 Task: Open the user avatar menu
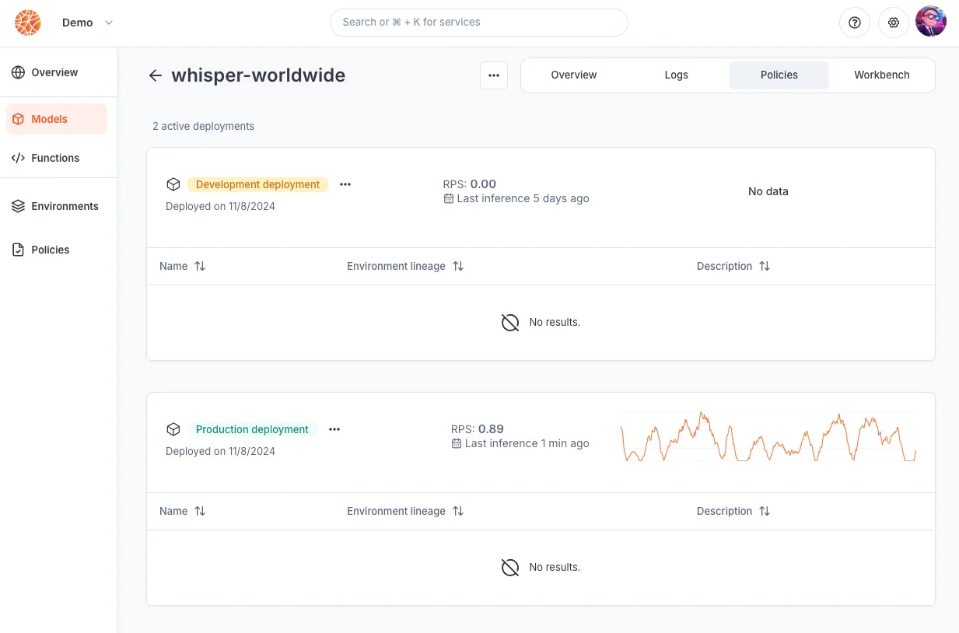click(x=931, y=22)
